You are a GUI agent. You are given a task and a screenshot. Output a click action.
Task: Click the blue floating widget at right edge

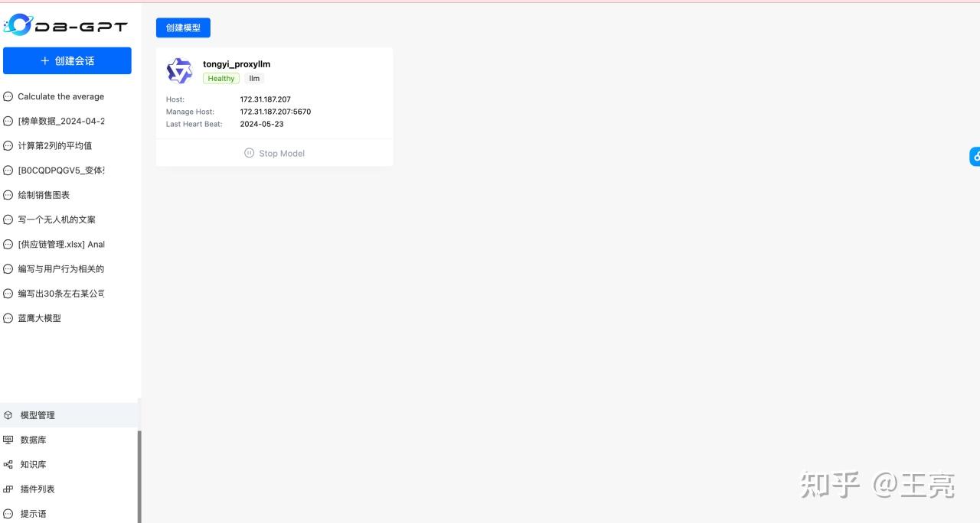pyautogui.click(x=975, y=156)
